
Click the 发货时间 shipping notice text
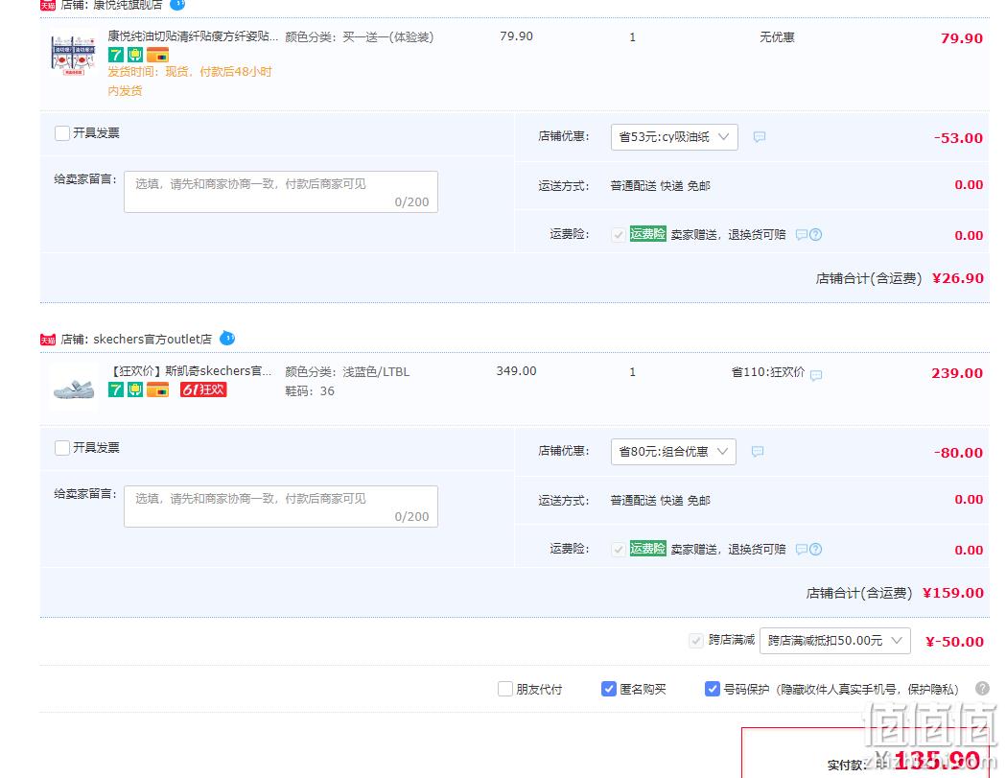tap(190, 81)
